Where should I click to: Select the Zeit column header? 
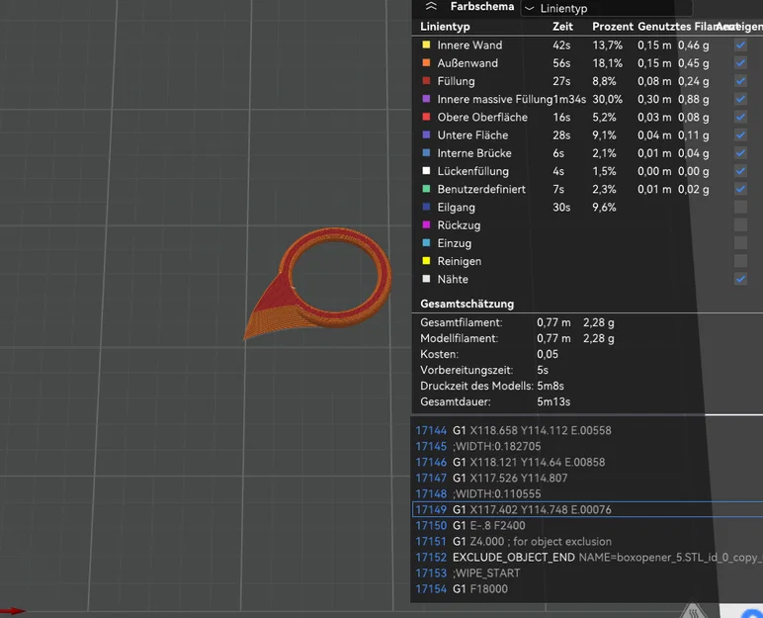[562, 27]
